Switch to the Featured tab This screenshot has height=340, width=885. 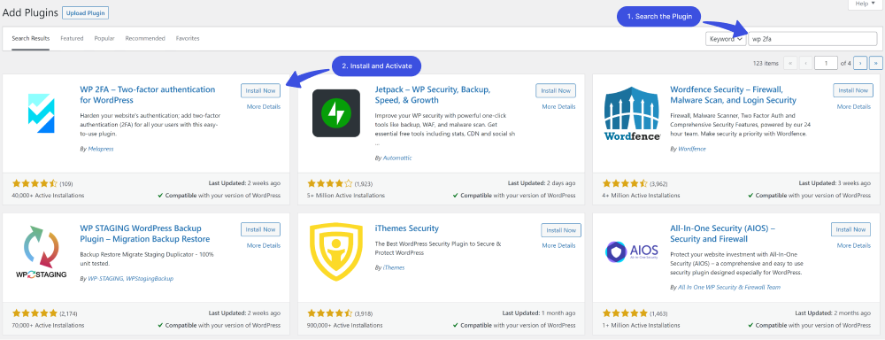click(72, 38)
